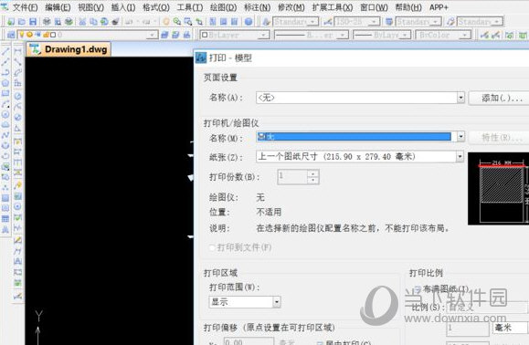Click the Print Preview toolbar icon
529x345 pixels.
coord(58,22)
